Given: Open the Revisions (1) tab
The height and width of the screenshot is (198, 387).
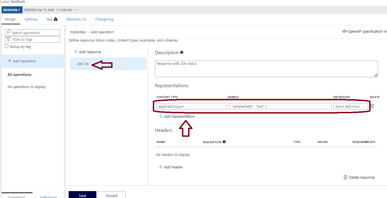Looking at the screenshot, I should 76,19.
